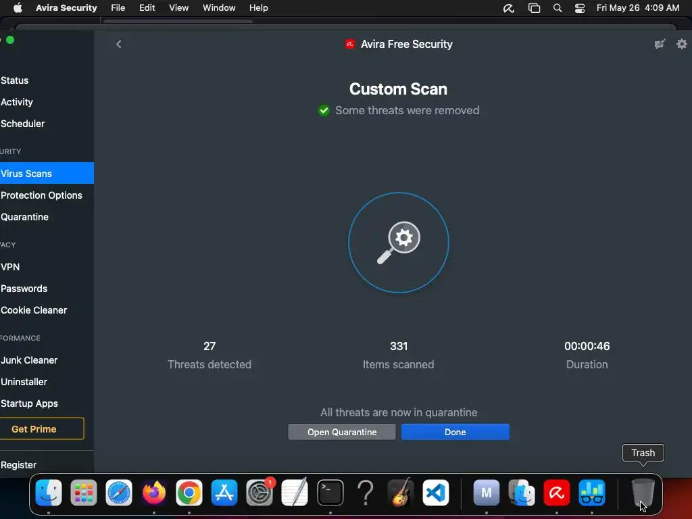This screenshot has height=519, width=692.
Task: Click the Avira menu bar umbrella icon
Action: pos(509,8)
